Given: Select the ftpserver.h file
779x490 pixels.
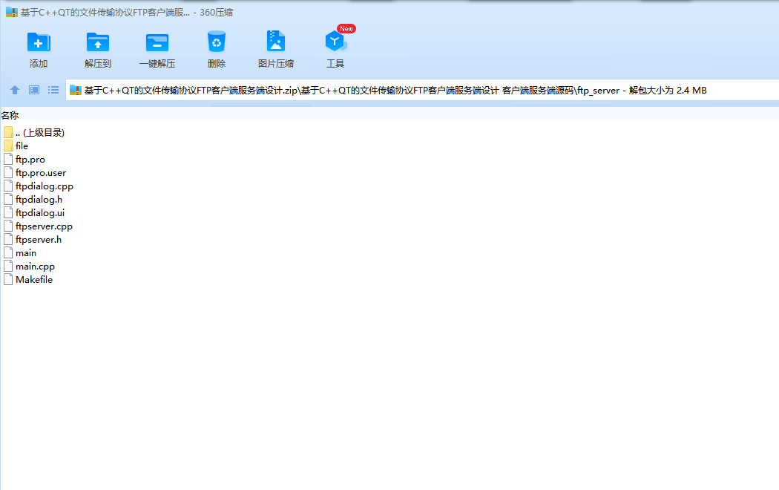Looking at the screenshot, I should point(39,240).
